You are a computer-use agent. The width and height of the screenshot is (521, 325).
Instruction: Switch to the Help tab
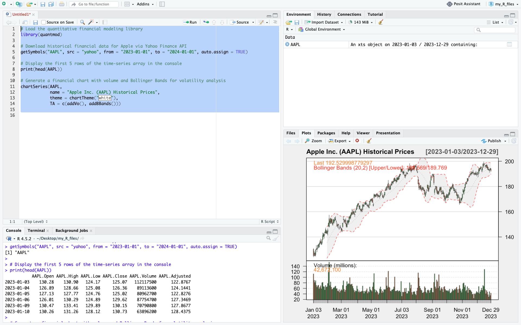346,133
